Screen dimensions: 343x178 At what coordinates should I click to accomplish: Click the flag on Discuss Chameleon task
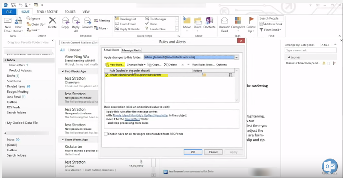[334, 63]
